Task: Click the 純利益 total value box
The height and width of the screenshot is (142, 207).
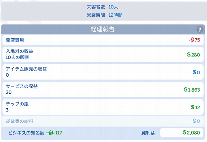Action: click(182, 132)
